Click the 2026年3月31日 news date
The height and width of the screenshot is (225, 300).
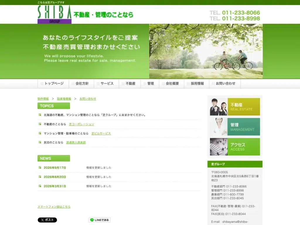tap(55, 186)
